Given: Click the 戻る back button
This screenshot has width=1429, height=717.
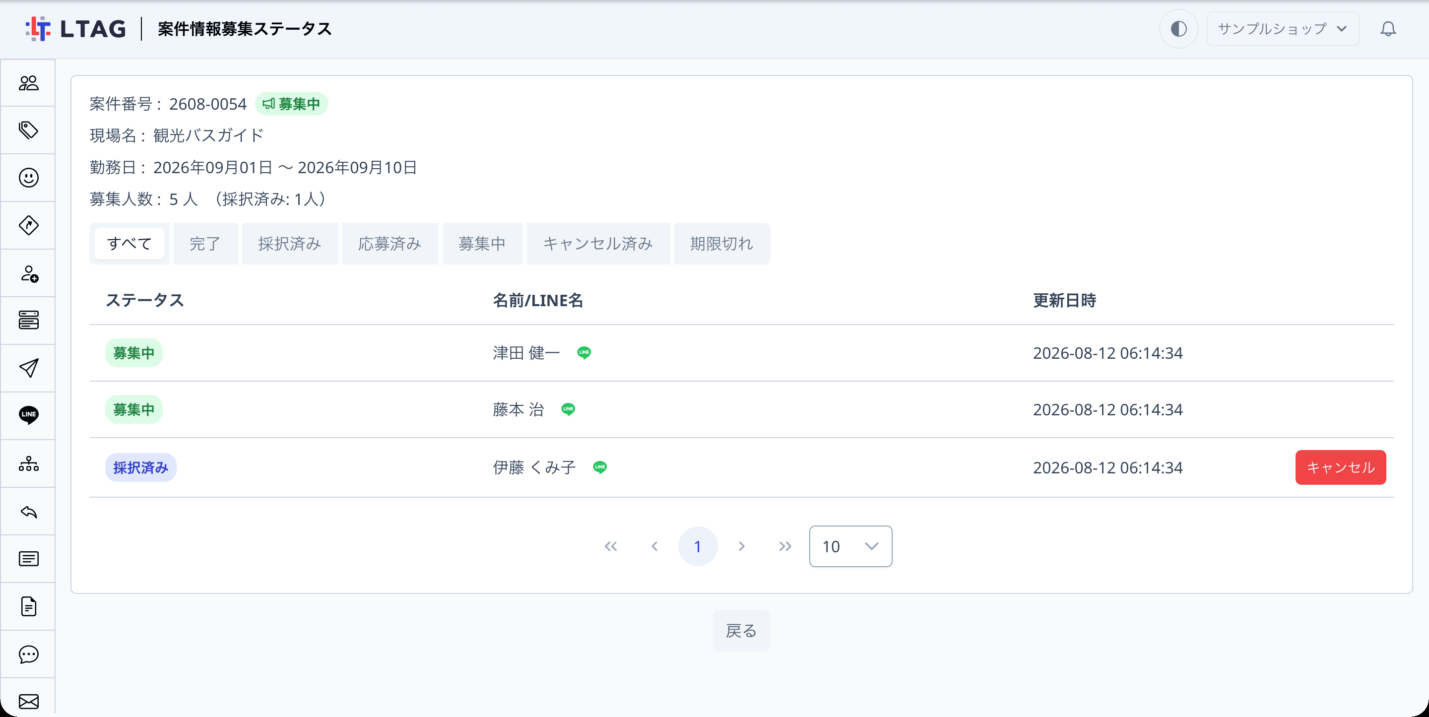Looking at the screenshot, I should pos(741,631).
